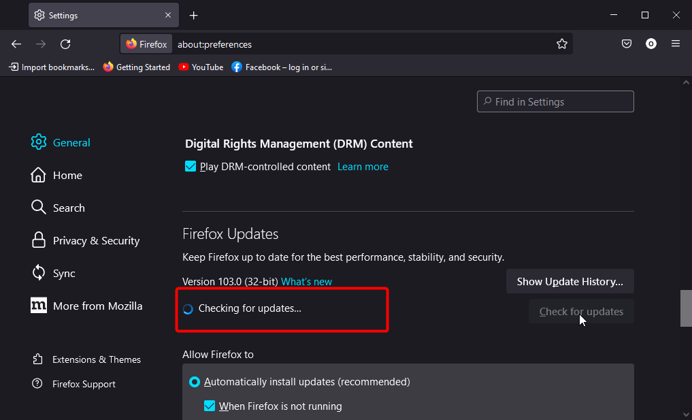The width and height of the screenshot is (692, 420).
Task: Toggle Play DRM-controlled content checkbox
Action: [x=191, y=167]
